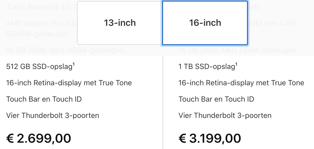Click the € 2.699,00 price
Screen dimensions: 314x149
pos(39,138)
